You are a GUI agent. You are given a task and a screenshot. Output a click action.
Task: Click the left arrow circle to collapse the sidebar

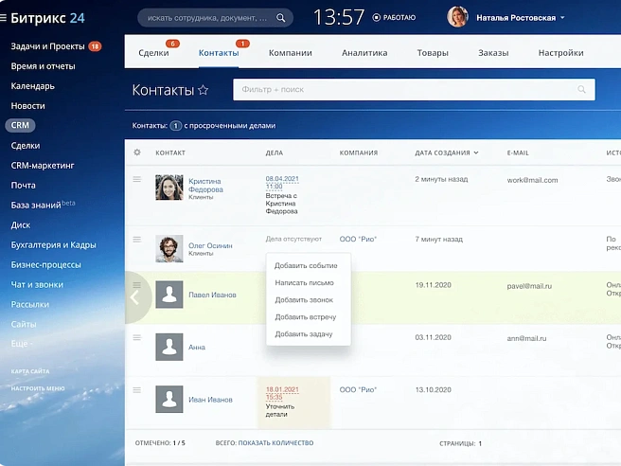click(x=135, y=296)
